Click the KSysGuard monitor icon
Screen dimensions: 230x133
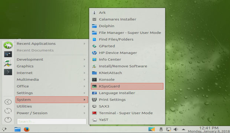pyautogui.click(x=94, y=86)
